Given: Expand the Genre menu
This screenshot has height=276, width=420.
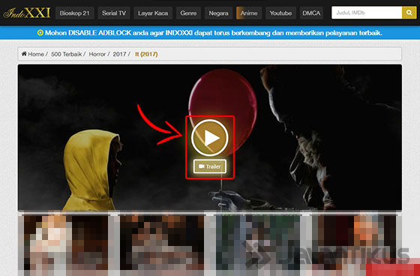Looking at the screenshot, I should tap(188, 13).
